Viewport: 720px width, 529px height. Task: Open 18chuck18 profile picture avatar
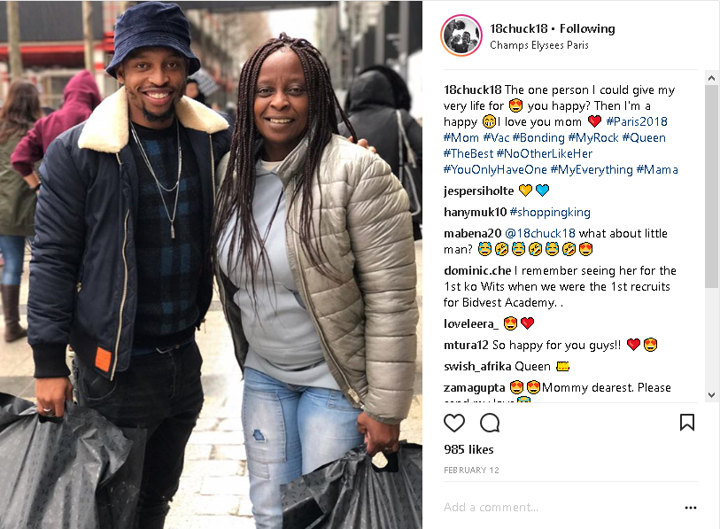[461, 35]
